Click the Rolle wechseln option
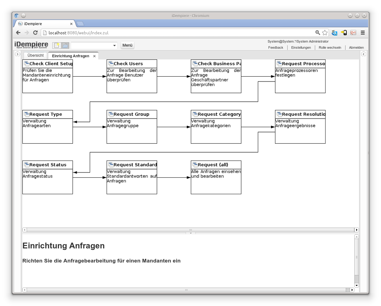 click(330, 47)
